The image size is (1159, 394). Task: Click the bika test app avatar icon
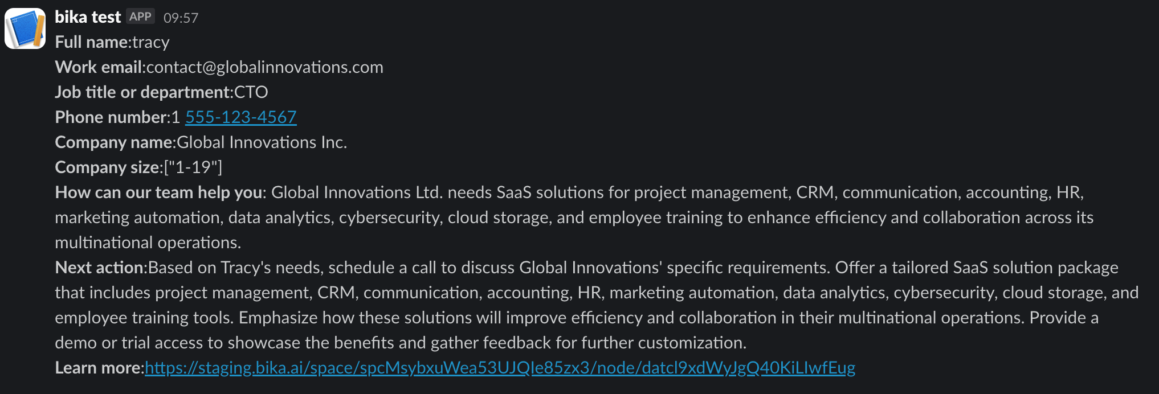point(25,28)
